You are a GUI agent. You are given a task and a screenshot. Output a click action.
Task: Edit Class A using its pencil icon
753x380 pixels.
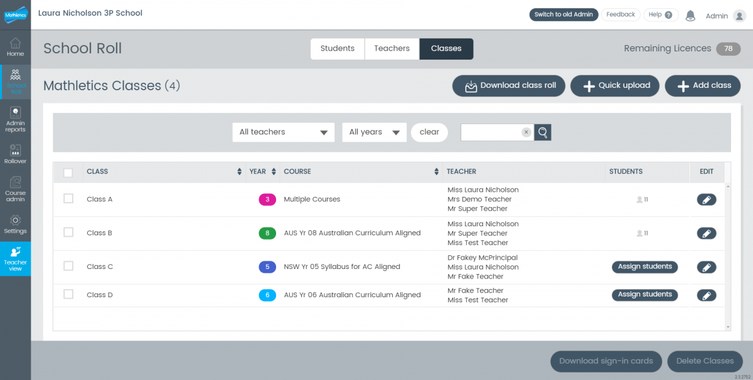coord(707,199)
